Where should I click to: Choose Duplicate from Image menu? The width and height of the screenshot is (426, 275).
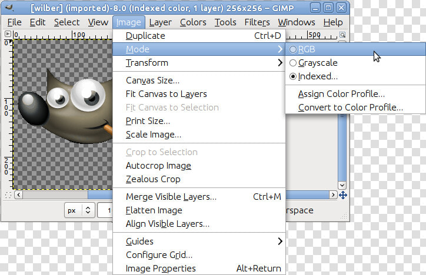pyautogui.click(x=199, y=36)
